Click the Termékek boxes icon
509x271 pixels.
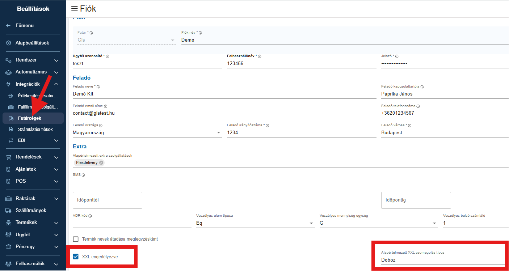pyautogui.click(x=9, y=223)
